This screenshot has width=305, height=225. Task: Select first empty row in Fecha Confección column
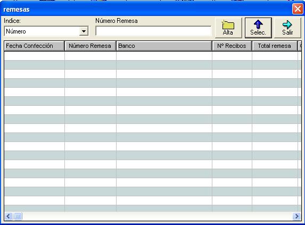click(x=34, y=56)
